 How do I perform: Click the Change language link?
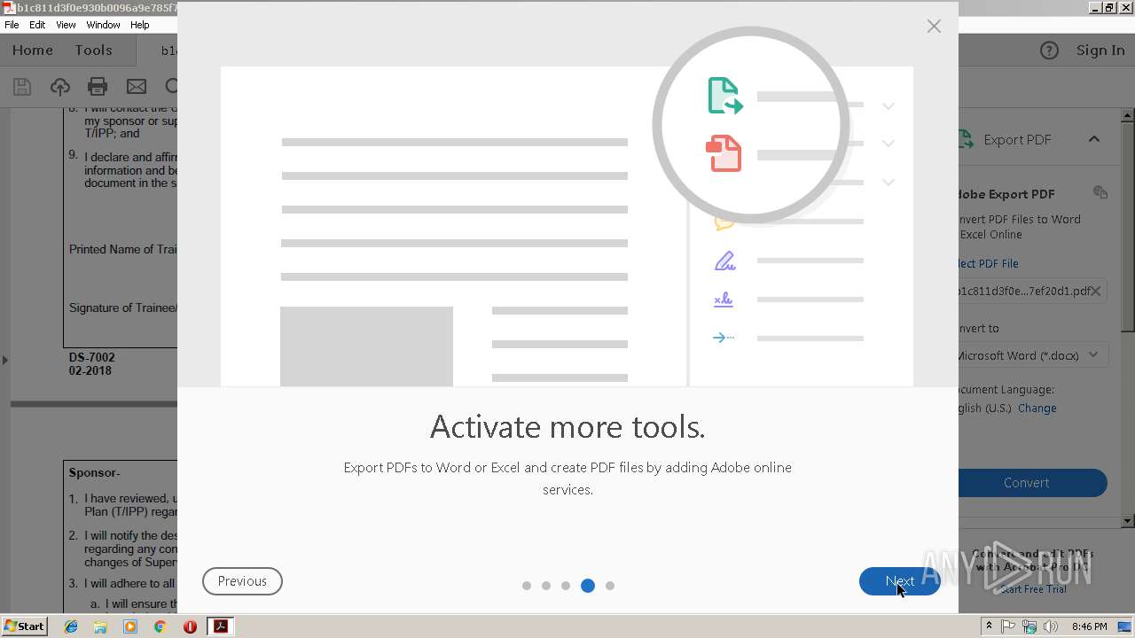1037,408
